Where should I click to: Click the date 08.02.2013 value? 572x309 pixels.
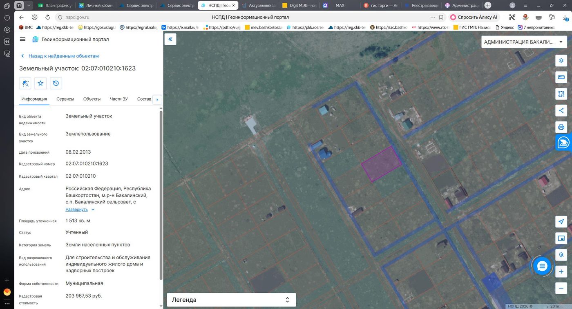click(x=78, y=152)
